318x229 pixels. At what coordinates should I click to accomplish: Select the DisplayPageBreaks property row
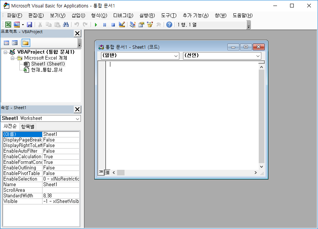[x=41, y=140]
